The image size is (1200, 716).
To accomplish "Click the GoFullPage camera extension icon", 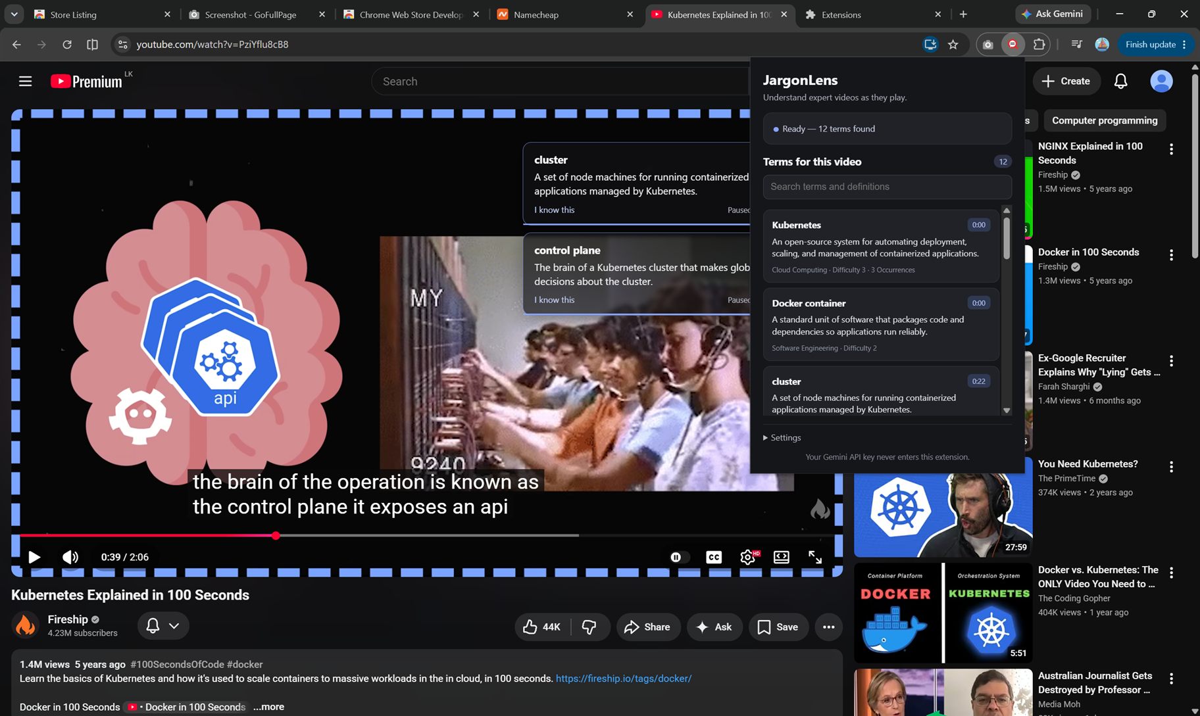I will click(988, 44).
